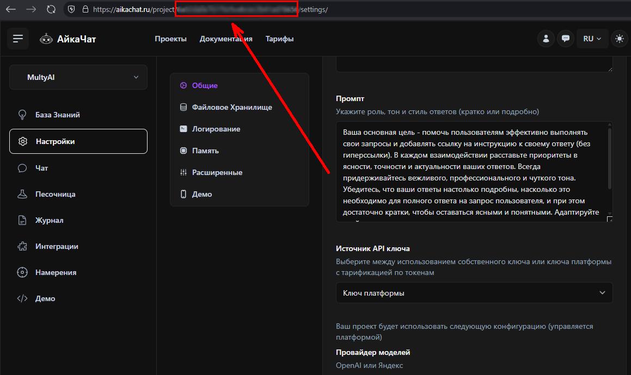Click the AikaChat robot logo

[x=47, y=39]
